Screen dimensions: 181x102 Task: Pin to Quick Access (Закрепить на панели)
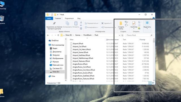54,26
